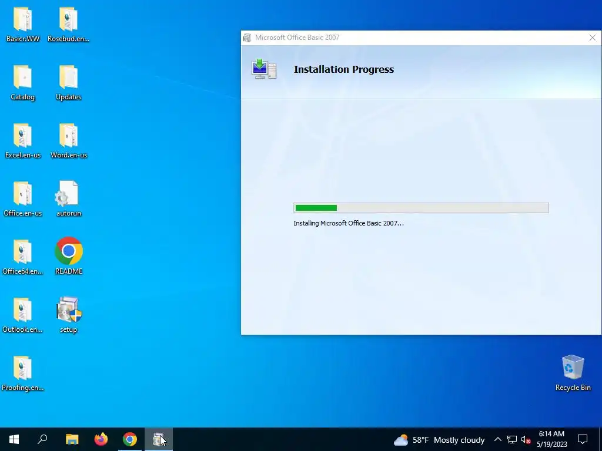
Task: Open network status tray icon
Action: coord(512,439)
